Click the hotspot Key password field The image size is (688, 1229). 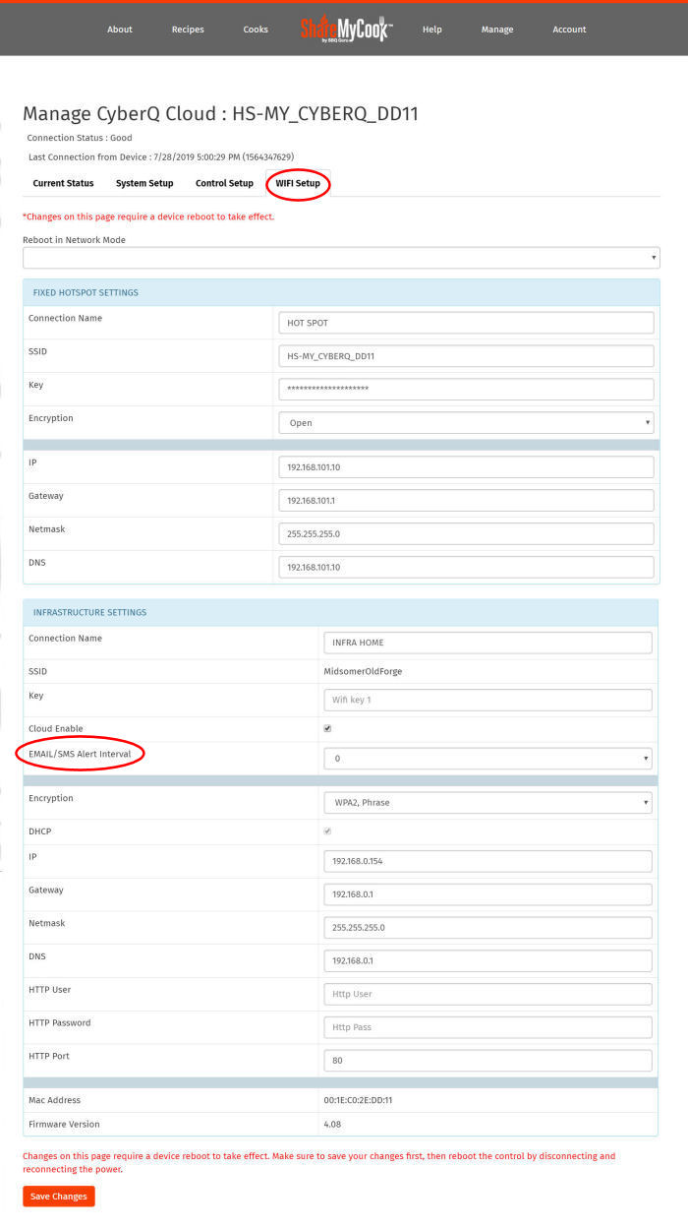coord(466,390)
